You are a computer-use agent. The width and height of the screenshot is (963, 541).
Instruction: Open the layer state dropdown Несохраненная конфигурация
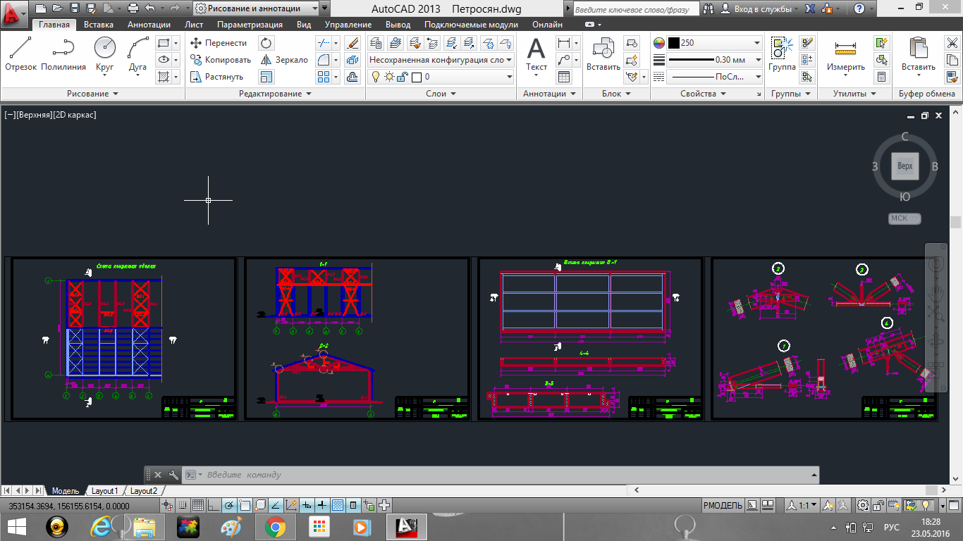441,60
